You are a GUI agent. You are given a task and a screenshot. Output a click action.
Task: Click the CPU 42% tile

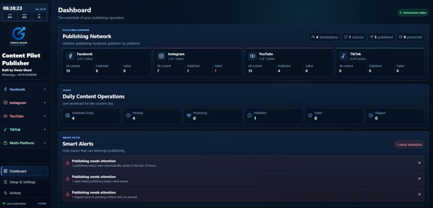pyautogui.click(x=10, y=16)
